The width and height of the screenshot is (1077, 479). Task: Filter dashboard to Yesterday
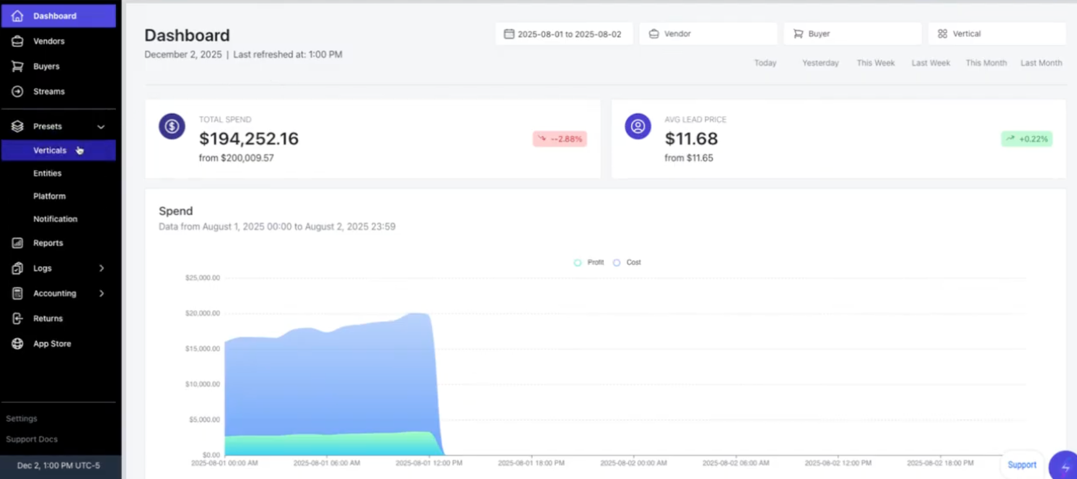coord(820,63)
